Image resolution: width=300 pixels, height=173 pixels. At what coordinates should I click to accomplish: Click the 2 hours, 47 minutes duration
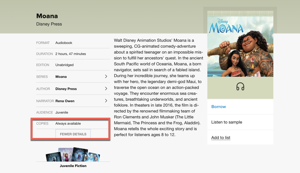point(70,54)
